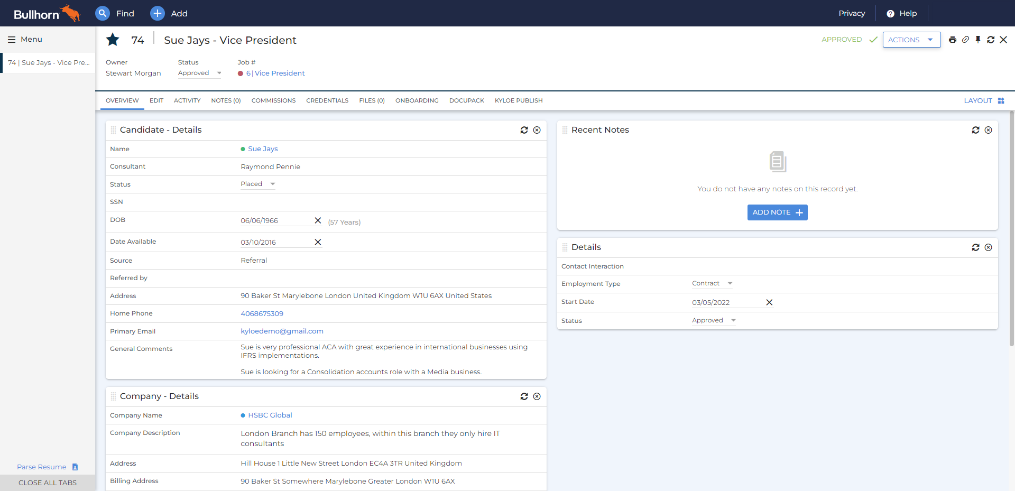This screenshot has width=1015, height=491.
Task: Open the Activity tab
Action: [x=187, y=100]
